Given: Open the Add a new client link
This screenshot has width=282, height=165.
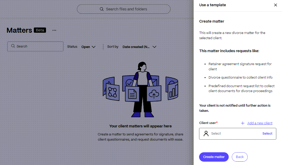Looking at the screenshot, I should (x=260, y=123).
